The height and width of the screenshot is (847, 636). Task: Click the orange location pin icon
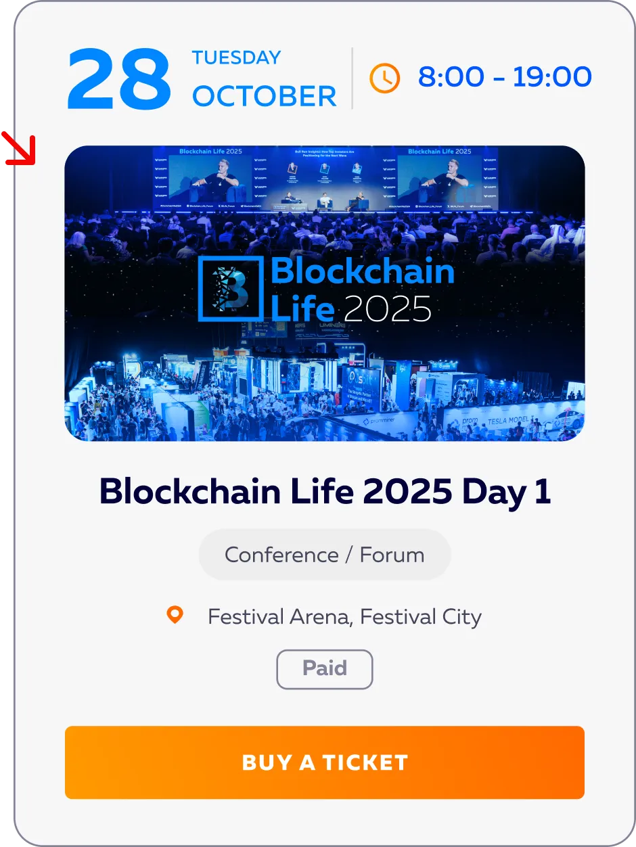pos(175,615)
